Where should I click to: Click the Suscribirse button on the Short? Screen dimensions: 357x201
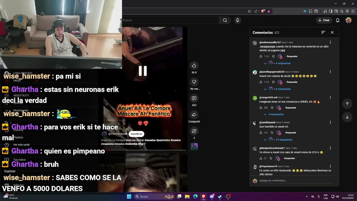(x=136, y=134)
